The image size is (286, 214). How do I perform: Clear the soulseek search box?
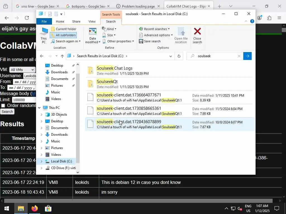pyautogui.click(x=239, y=56)
